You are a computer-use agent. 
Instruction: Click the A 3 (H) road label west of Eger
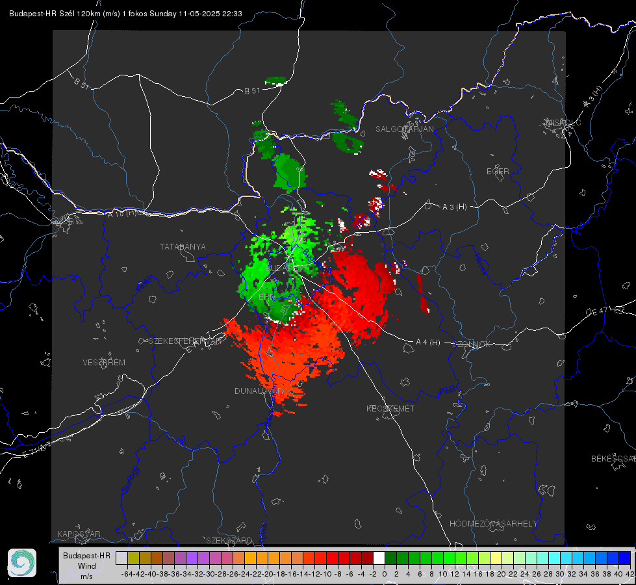click(x=454, y=207)
